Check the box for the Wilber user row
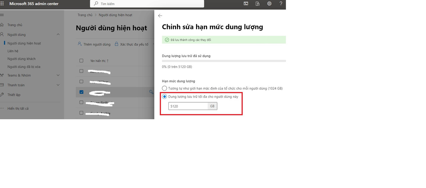The height and width of the screenshot is (188, 426). (x=82, y=81)
